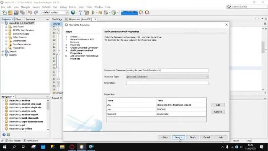
Task: Click the Navigator scroll down arrow
Action: point(48,129)
